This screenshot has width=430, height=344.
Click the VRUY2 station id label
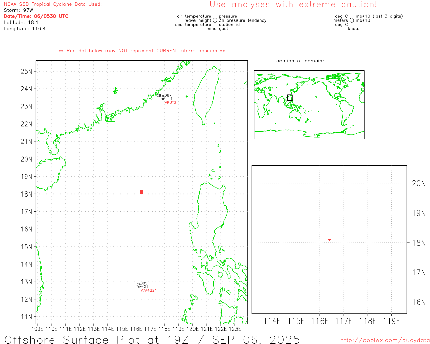(170, 103)
